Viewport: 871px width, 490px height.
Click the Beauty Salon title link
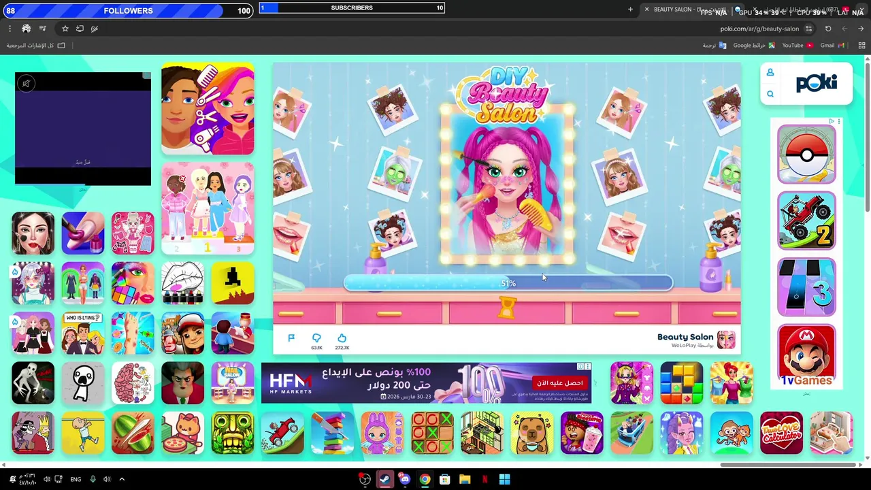tap(685, 337)
